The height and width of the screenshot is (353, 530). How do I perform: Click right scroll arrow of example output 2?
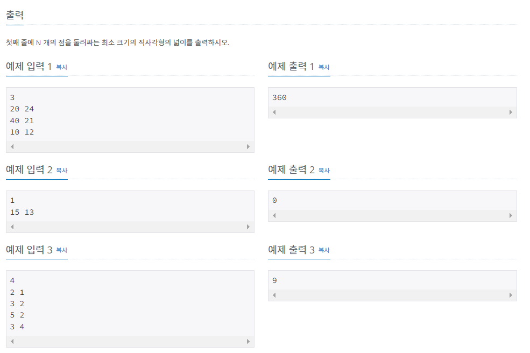click(511, 215)
